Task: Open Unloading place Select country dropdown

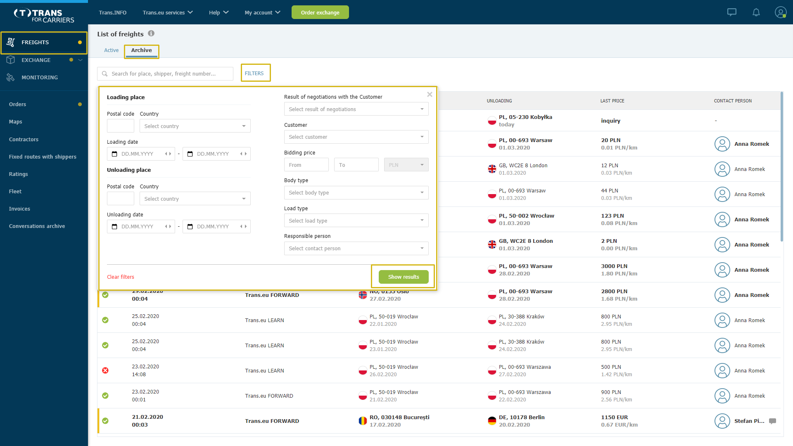Action: pos(195,199)
